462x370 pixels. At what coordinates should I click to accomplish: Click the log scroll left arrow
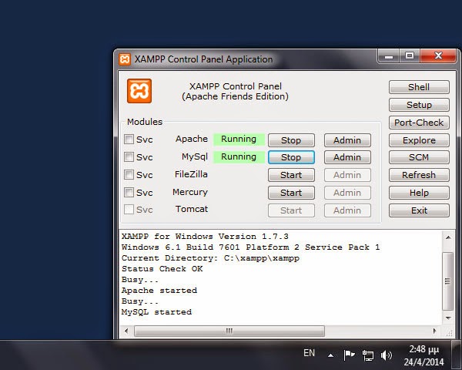click(x=126, y=331)
